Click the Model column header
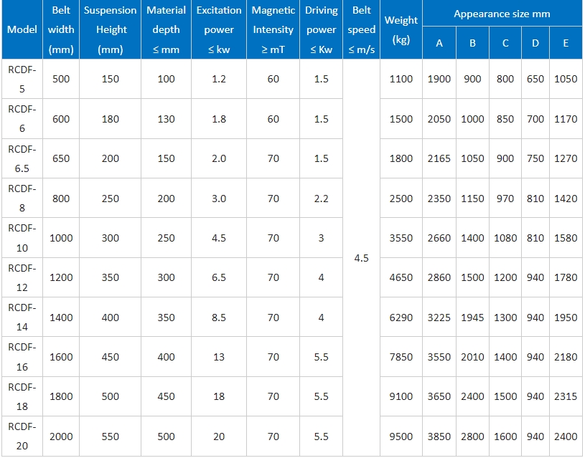This screenshot has width=585, height=458. (x=22, y=29)
